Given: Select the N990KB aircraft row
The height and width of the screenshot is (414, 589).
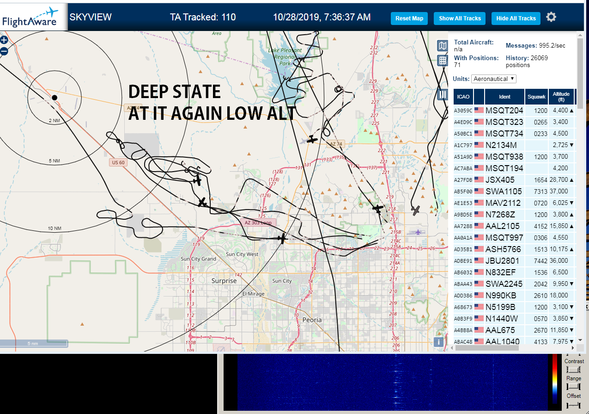Looking at the screenshot, I should 514,296.
